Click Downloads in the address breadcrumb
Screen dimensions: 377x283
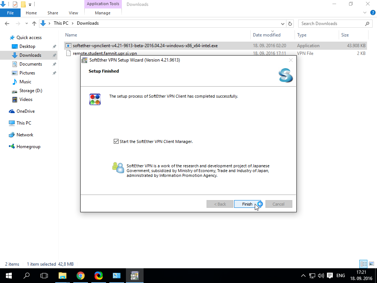pyautogui.click(x=88, y=23)
